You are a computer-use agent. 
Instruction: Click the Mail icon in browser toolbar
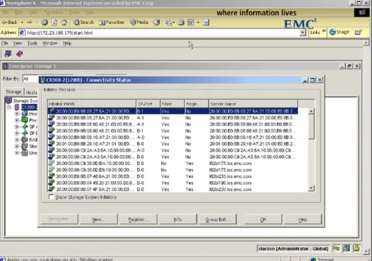click(x=168, y=22)
